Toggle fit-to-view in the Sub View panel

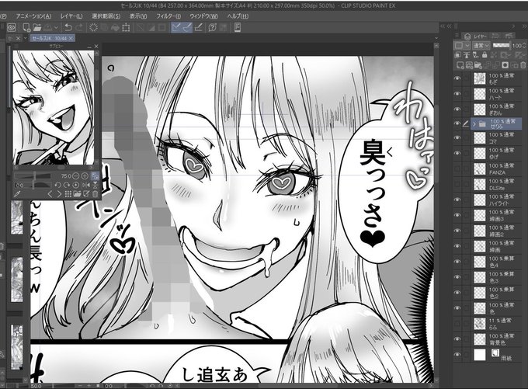[96, 175]
